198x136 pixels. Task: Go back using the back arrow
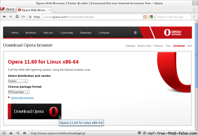click(x=4, y=17)
